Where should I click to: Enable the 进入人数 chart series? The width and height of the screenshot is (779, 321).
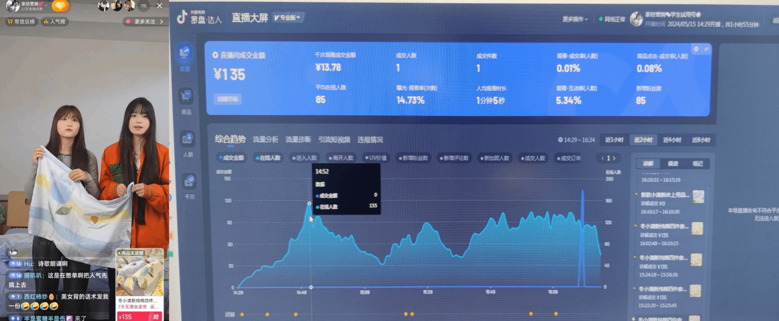(304, 158)
